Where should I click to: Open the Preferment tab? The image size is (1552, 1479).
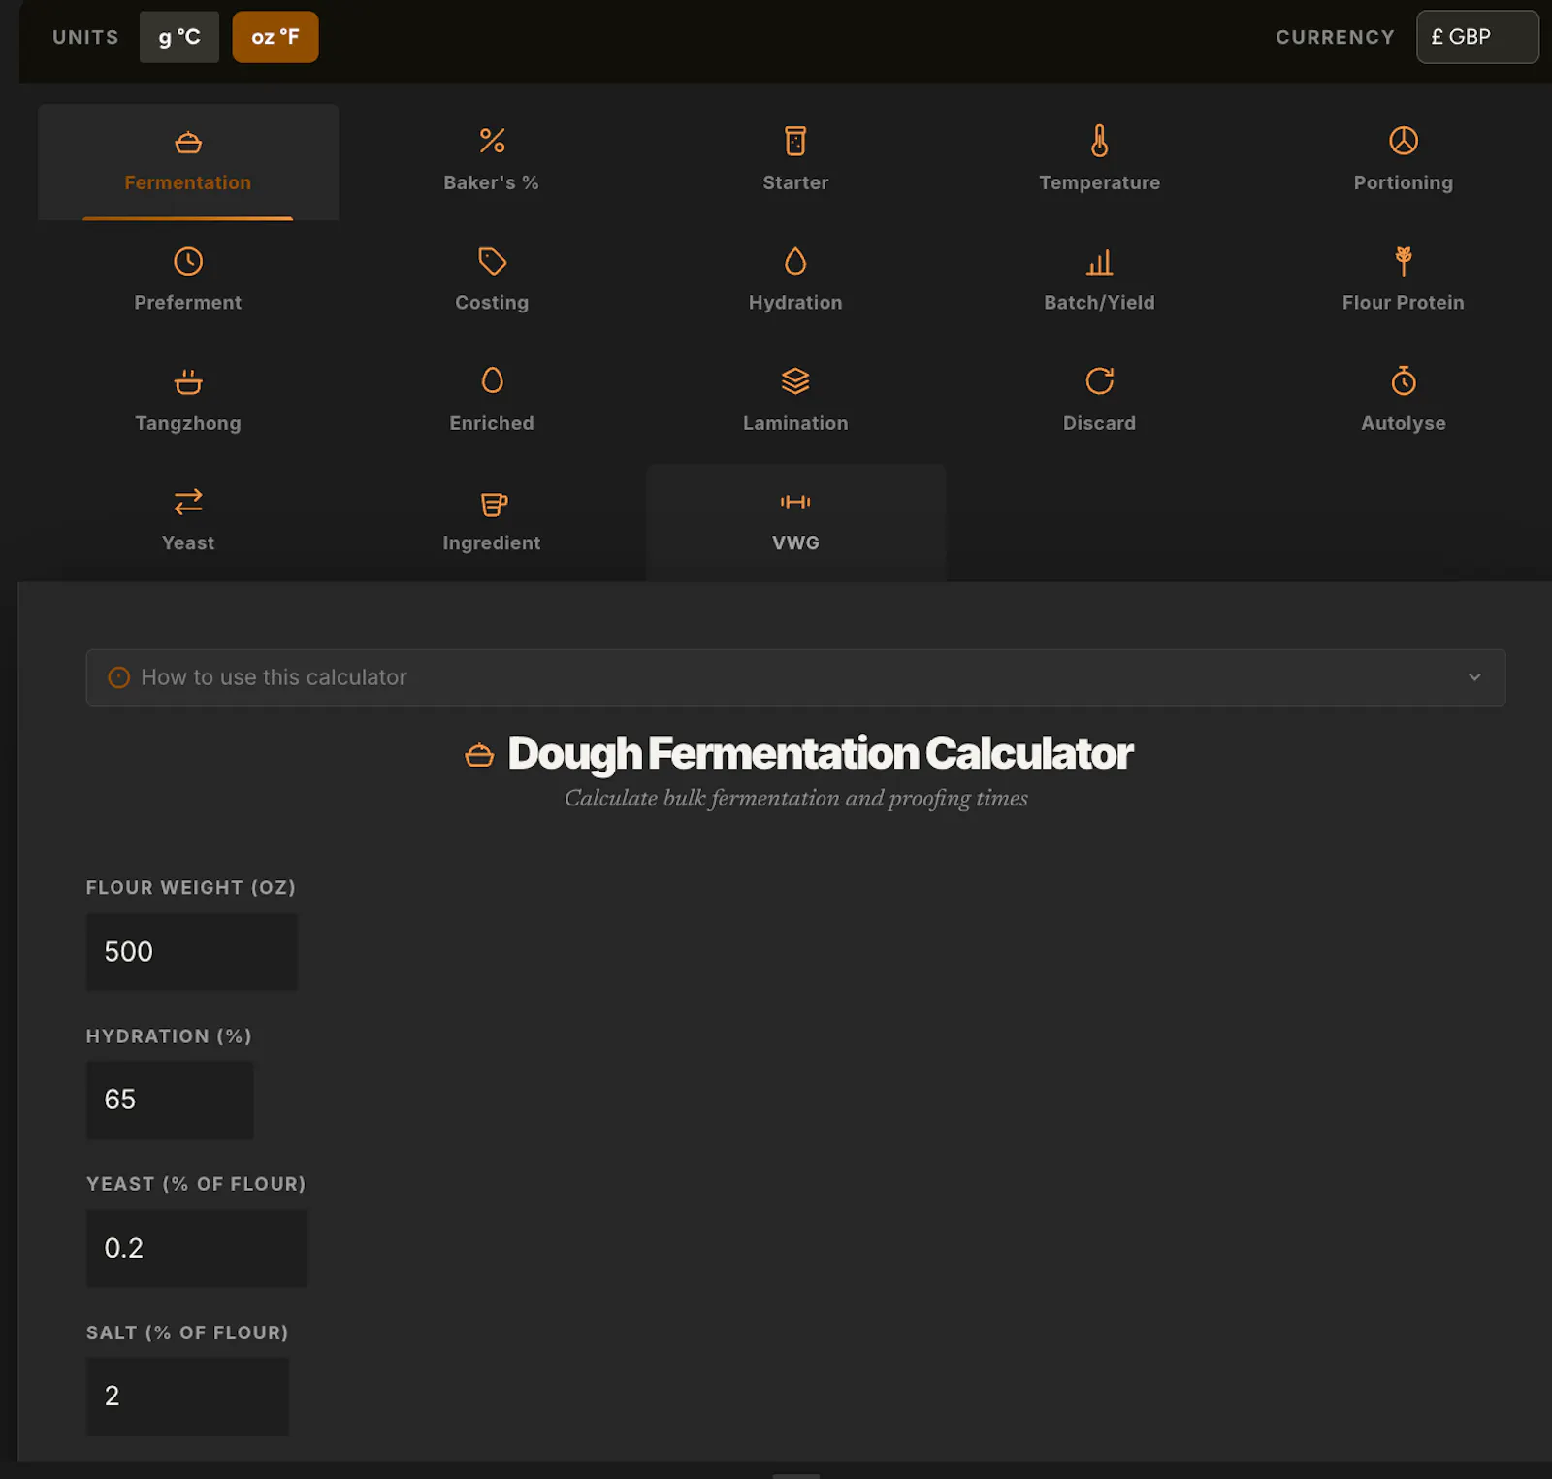(x=188, y=281)
